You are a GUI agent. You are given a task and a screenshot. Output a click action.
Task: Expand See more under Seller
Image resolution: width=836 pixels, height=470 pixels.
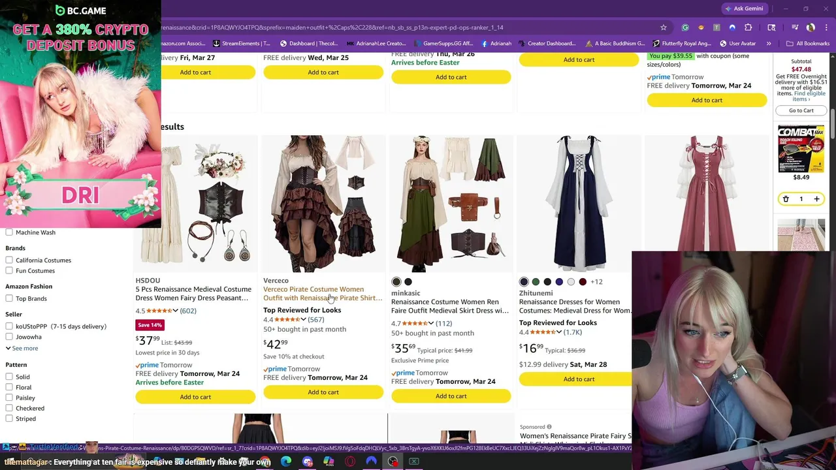point(22,348)
